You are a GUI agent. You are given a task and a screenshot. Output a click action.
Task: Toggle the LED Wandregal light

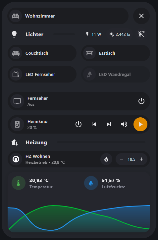tap(116, 74)
